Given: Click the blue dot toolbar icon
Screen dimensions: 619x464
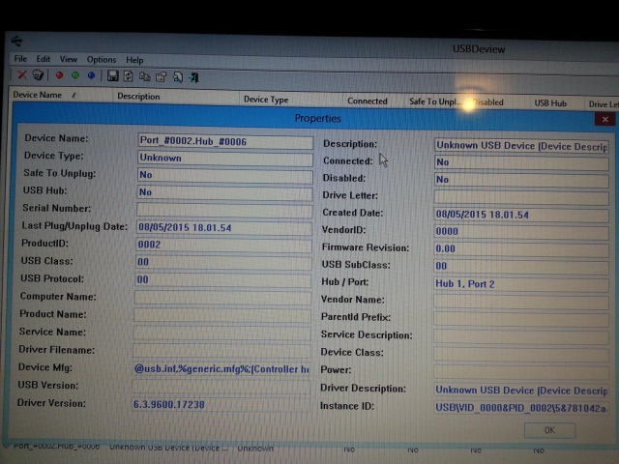Looking at the screenshot, I should 91,75.
